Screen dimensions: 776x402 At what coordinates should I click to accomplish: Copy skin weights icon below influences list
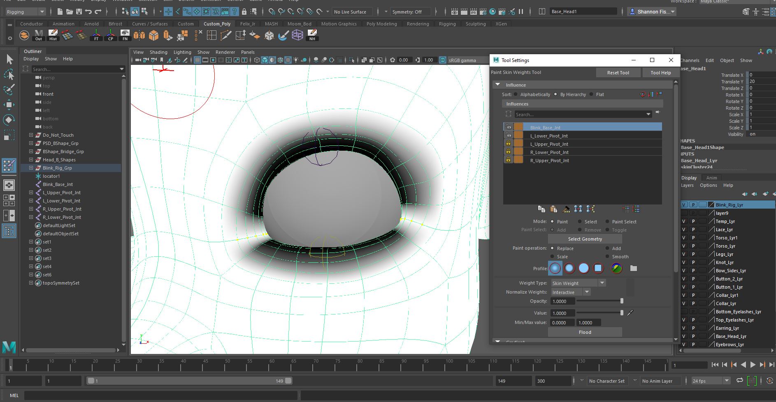point(541,209)
